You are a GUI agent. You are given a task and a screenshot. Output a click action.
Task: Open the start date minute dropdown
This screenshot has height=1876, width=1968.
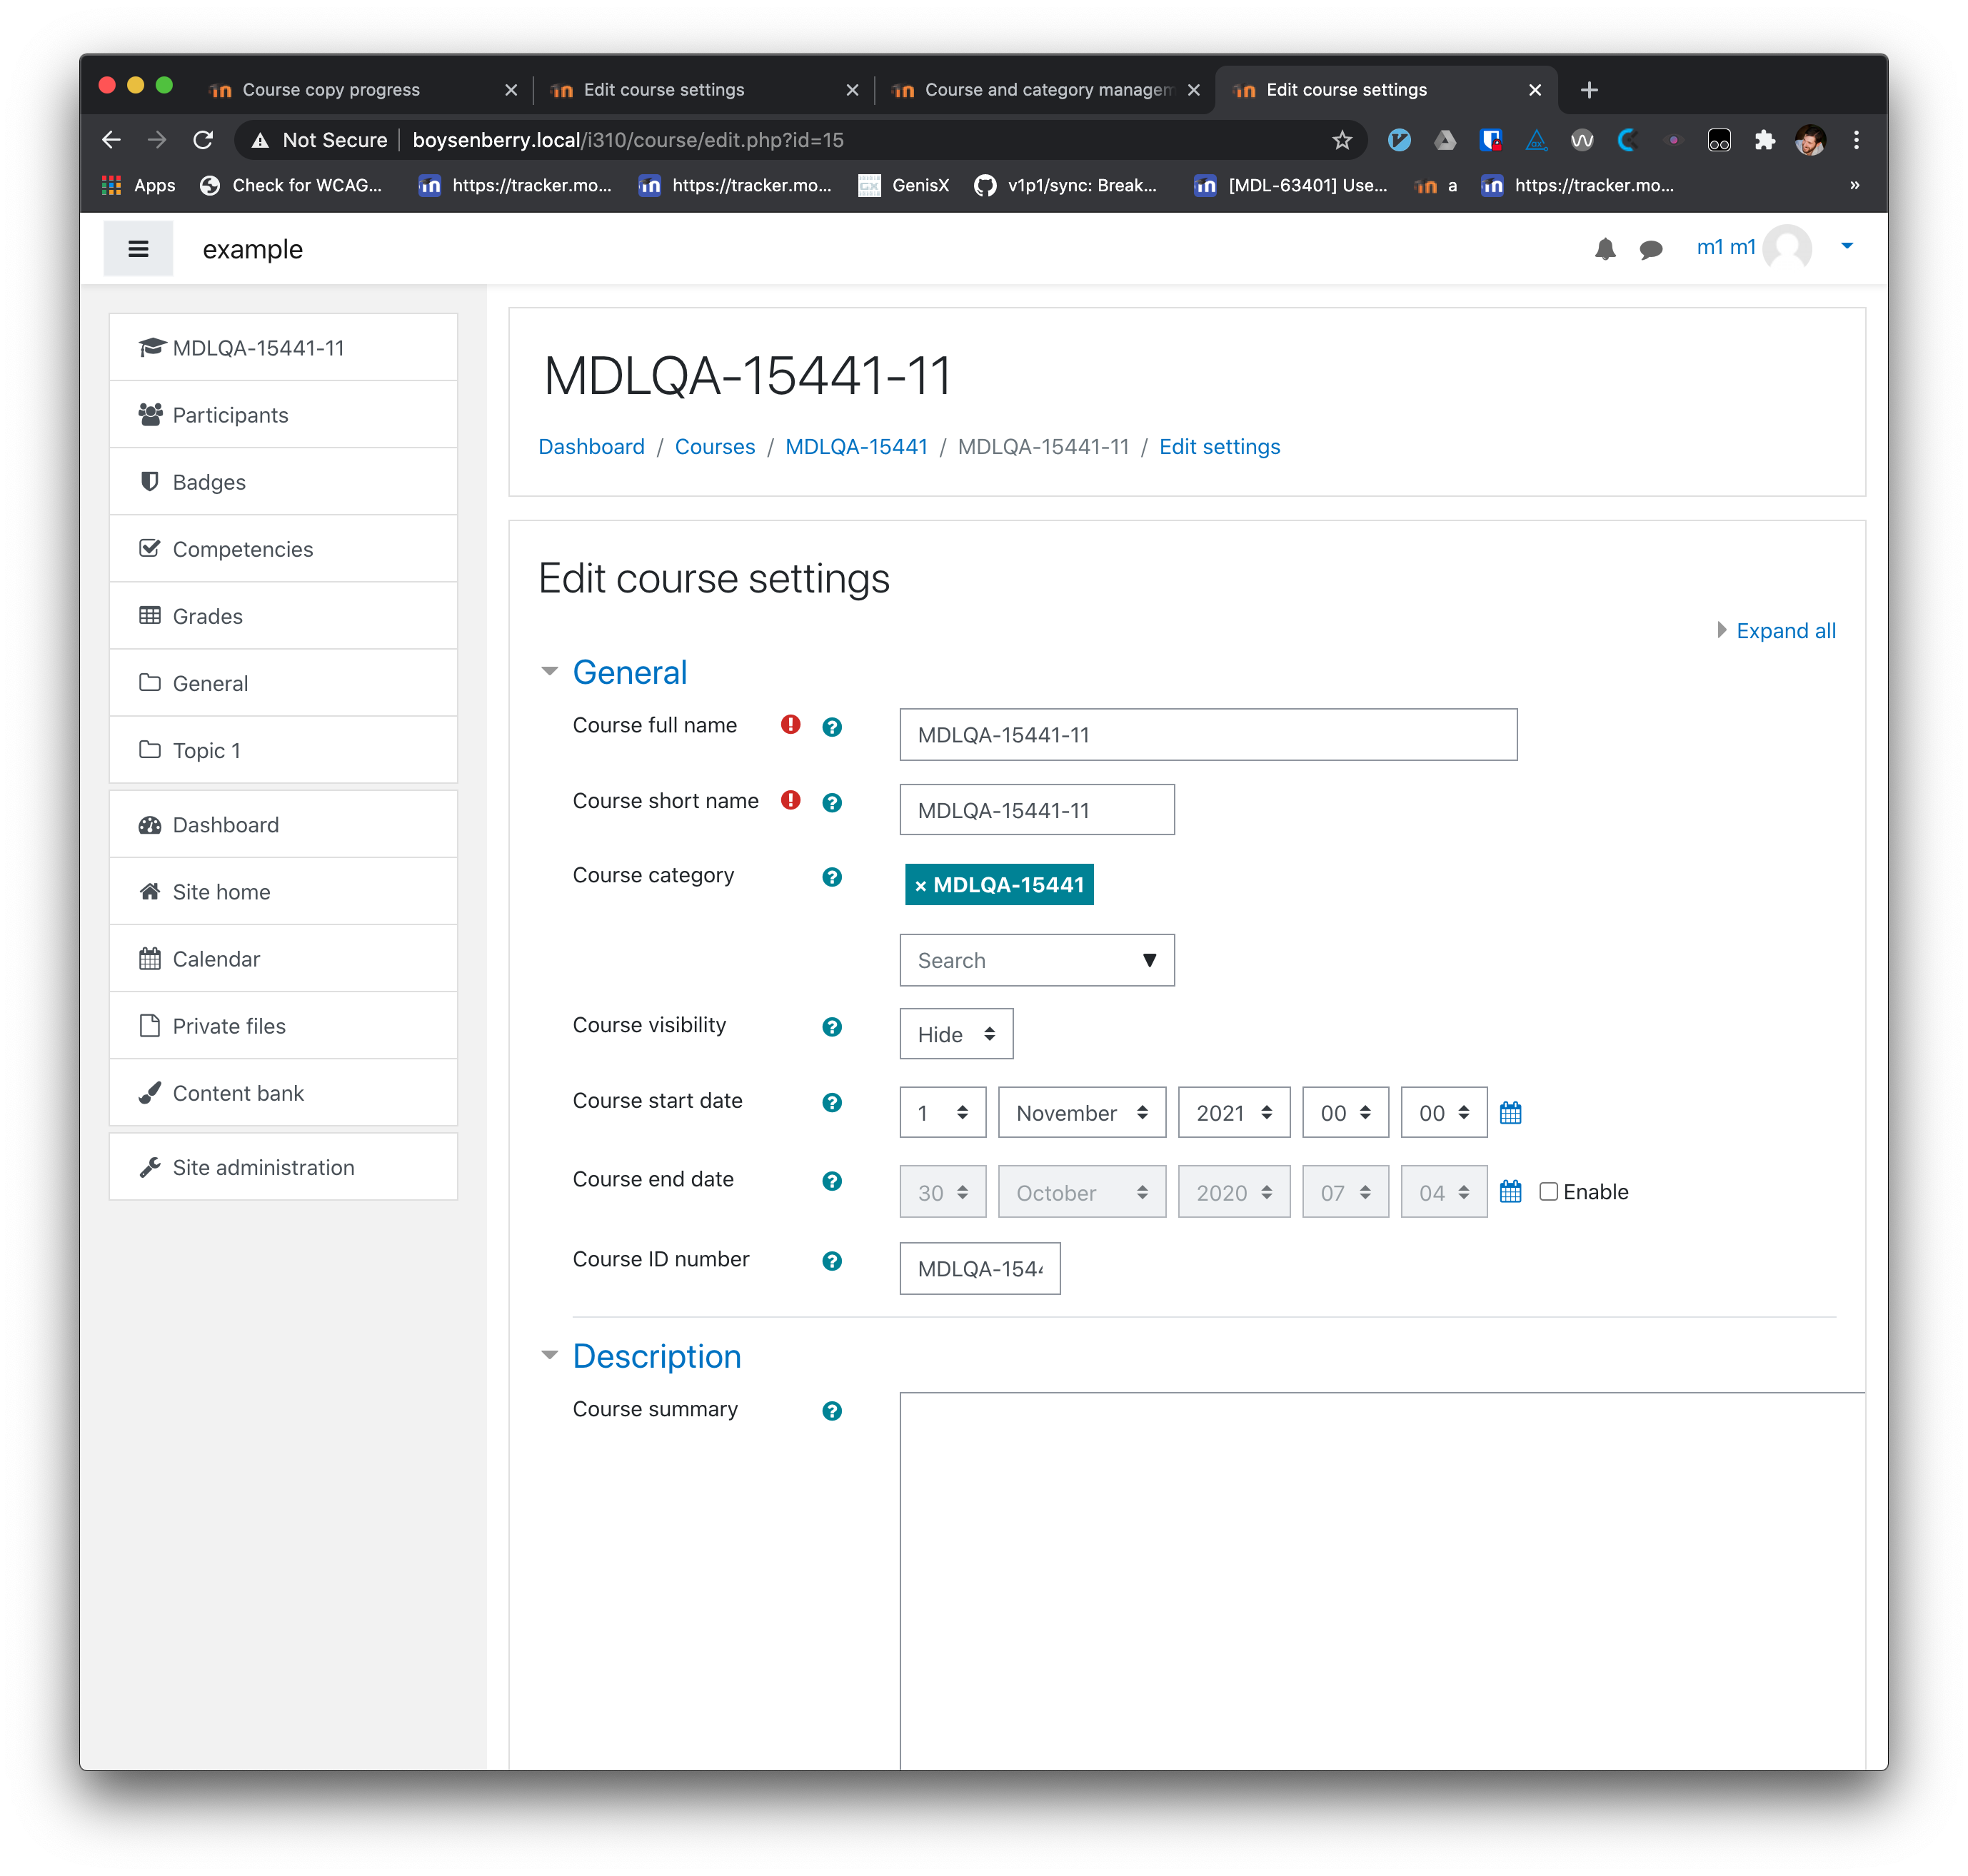[1442, 1112]
